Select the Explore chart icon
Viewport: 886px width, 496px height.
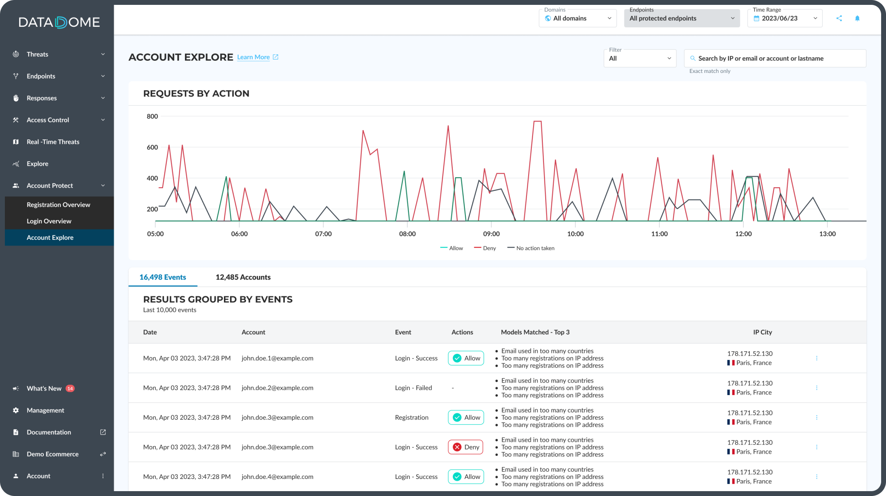tap(15, 163)
